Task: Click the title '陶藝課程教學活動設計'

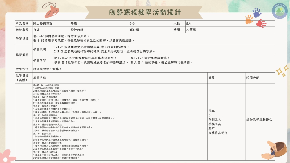Action: pyautogui.click(x=145, y=12)
